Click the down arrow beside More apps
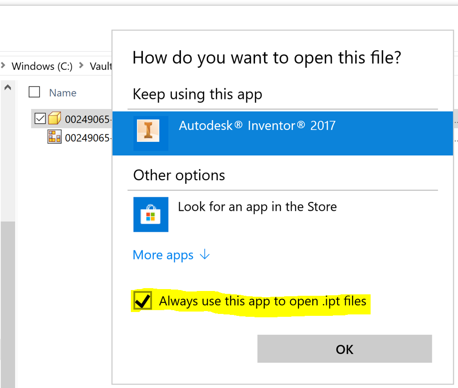 [204, 255]
